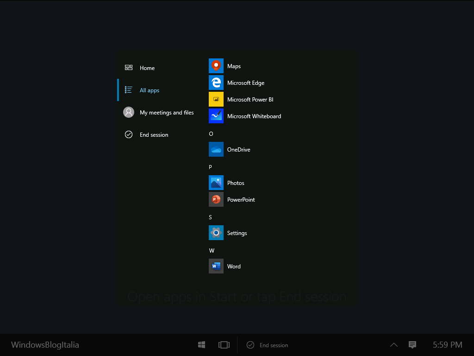Expand hidden icons chevron in taskbar
The height and width of the screenshot is (356, 474).
393,345
